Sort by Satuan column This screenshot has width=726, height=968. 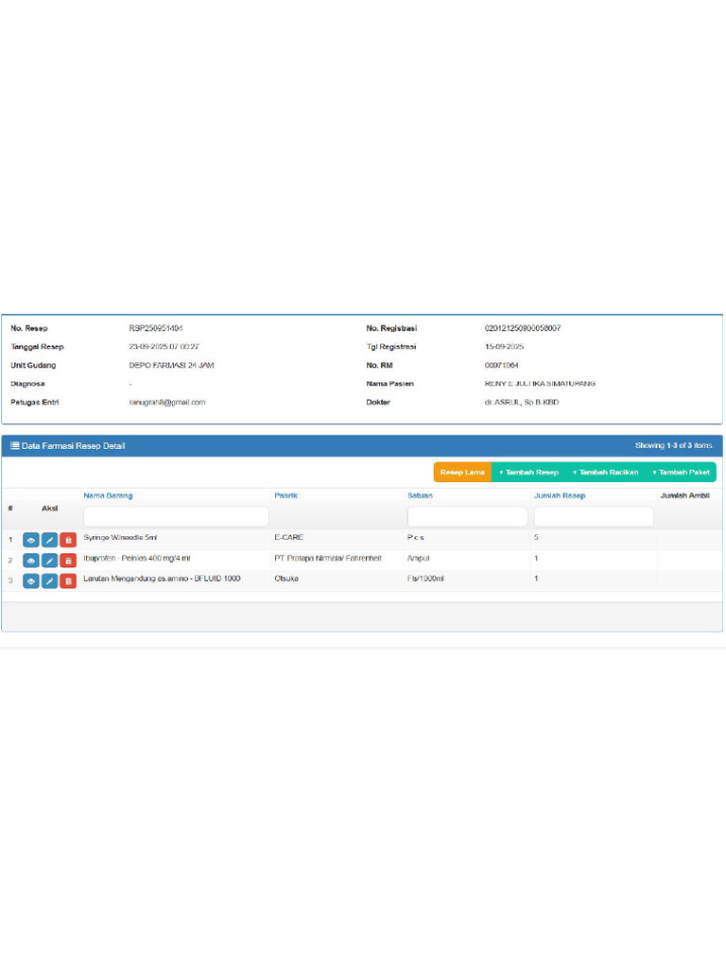[420, 495]
